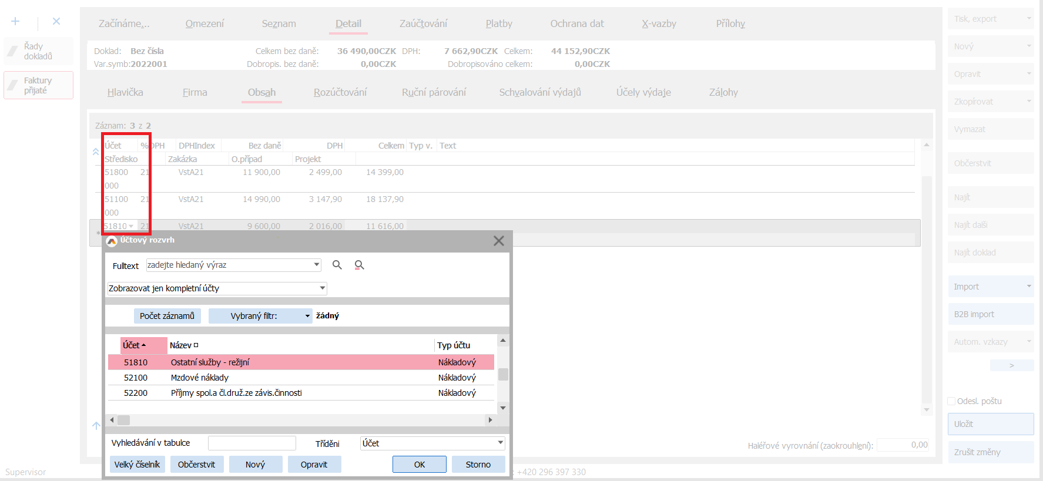This screenshot has width=1043, height=481.
Task: Click the Účtový rozvrh dialog logo icon
Action: click(112, 241)
